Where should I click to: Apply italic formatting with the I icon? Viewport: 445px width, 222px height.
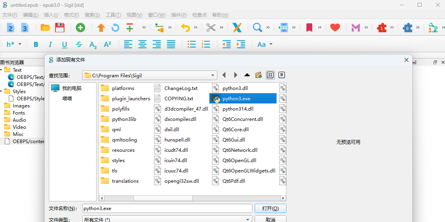pyautogui.click(x=50, y=44)
